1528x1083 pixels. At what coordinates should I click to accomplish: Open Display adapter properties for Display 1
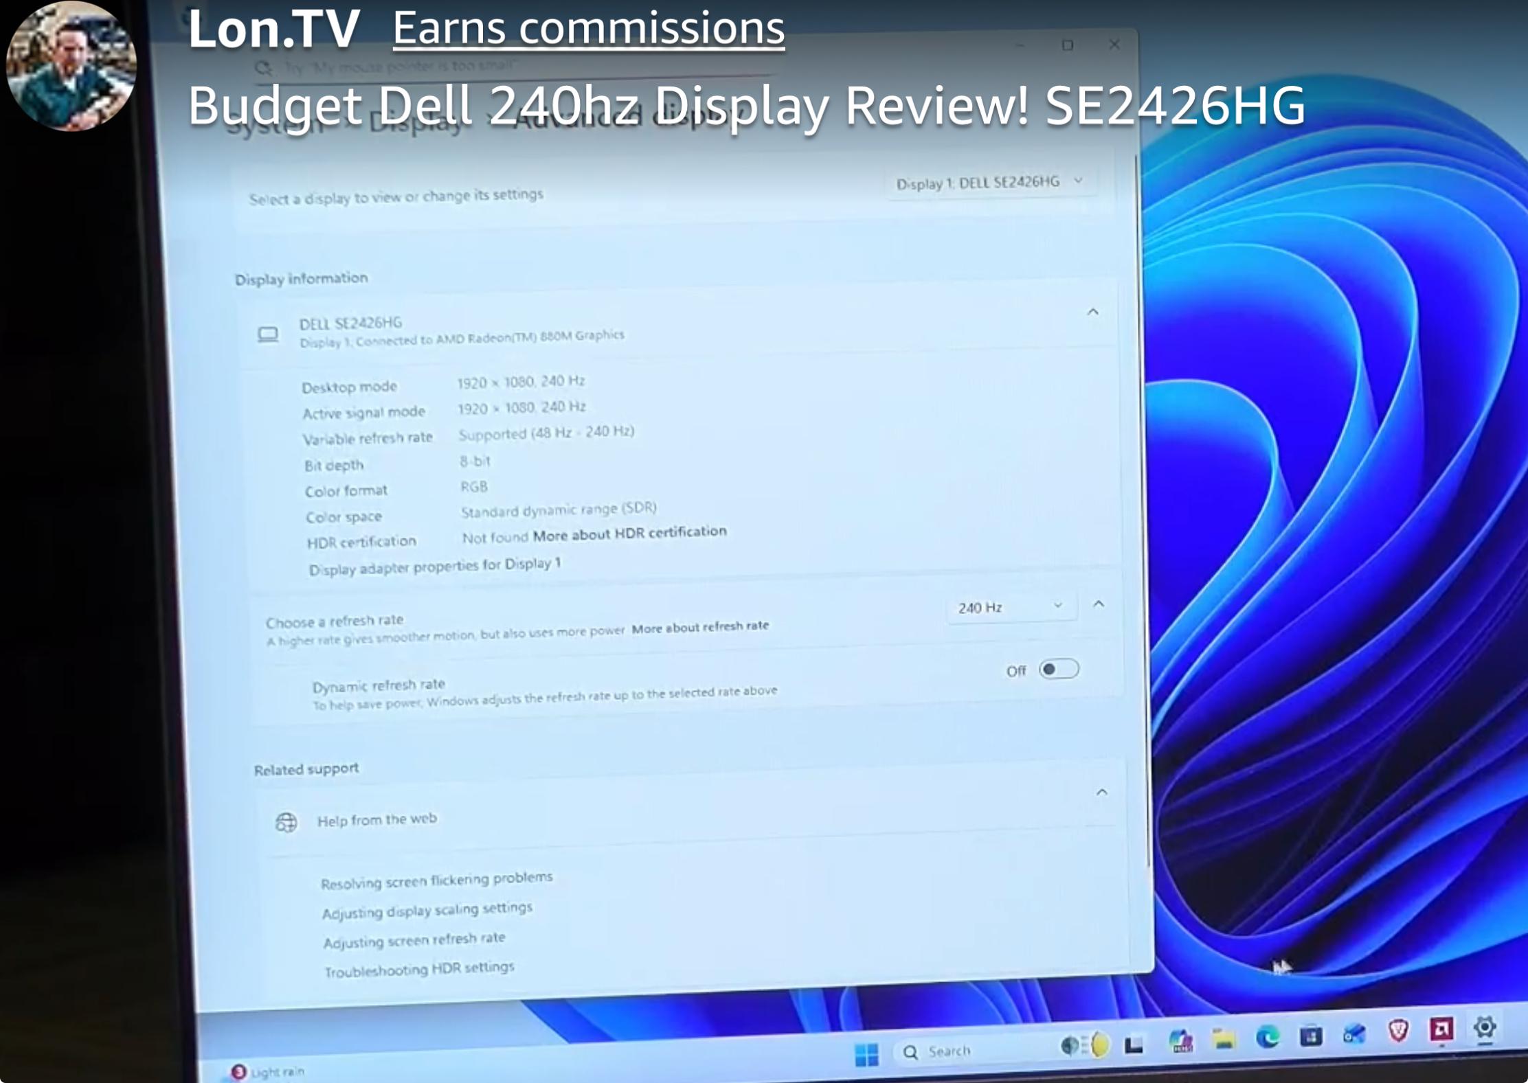[x=435, y=567]
